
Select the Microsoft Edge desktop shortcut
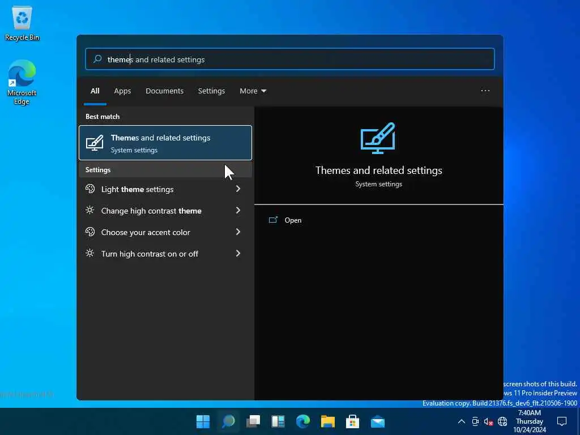tap(22, 82)
